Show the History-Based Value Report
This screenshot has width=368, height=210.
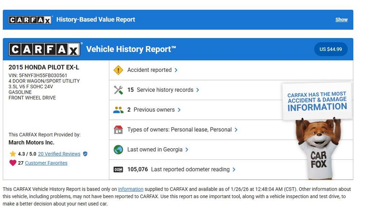point(341,20)
